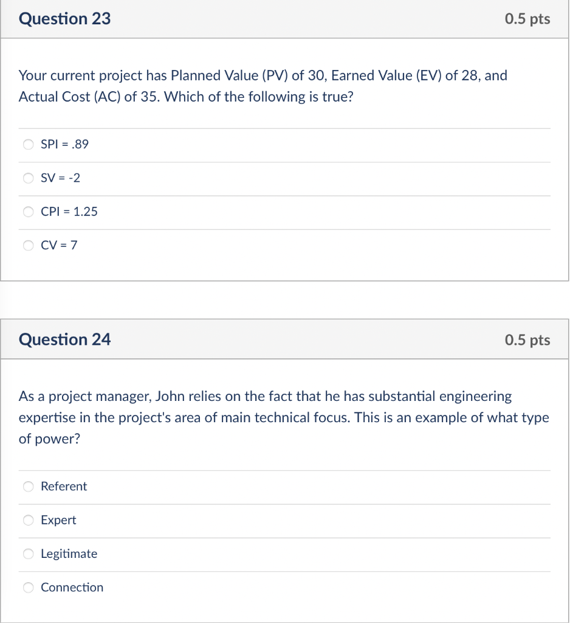This screenshot has width=570, height=623.
Task: Click the 0.5 pts label for Question 24
Action: 527,339
